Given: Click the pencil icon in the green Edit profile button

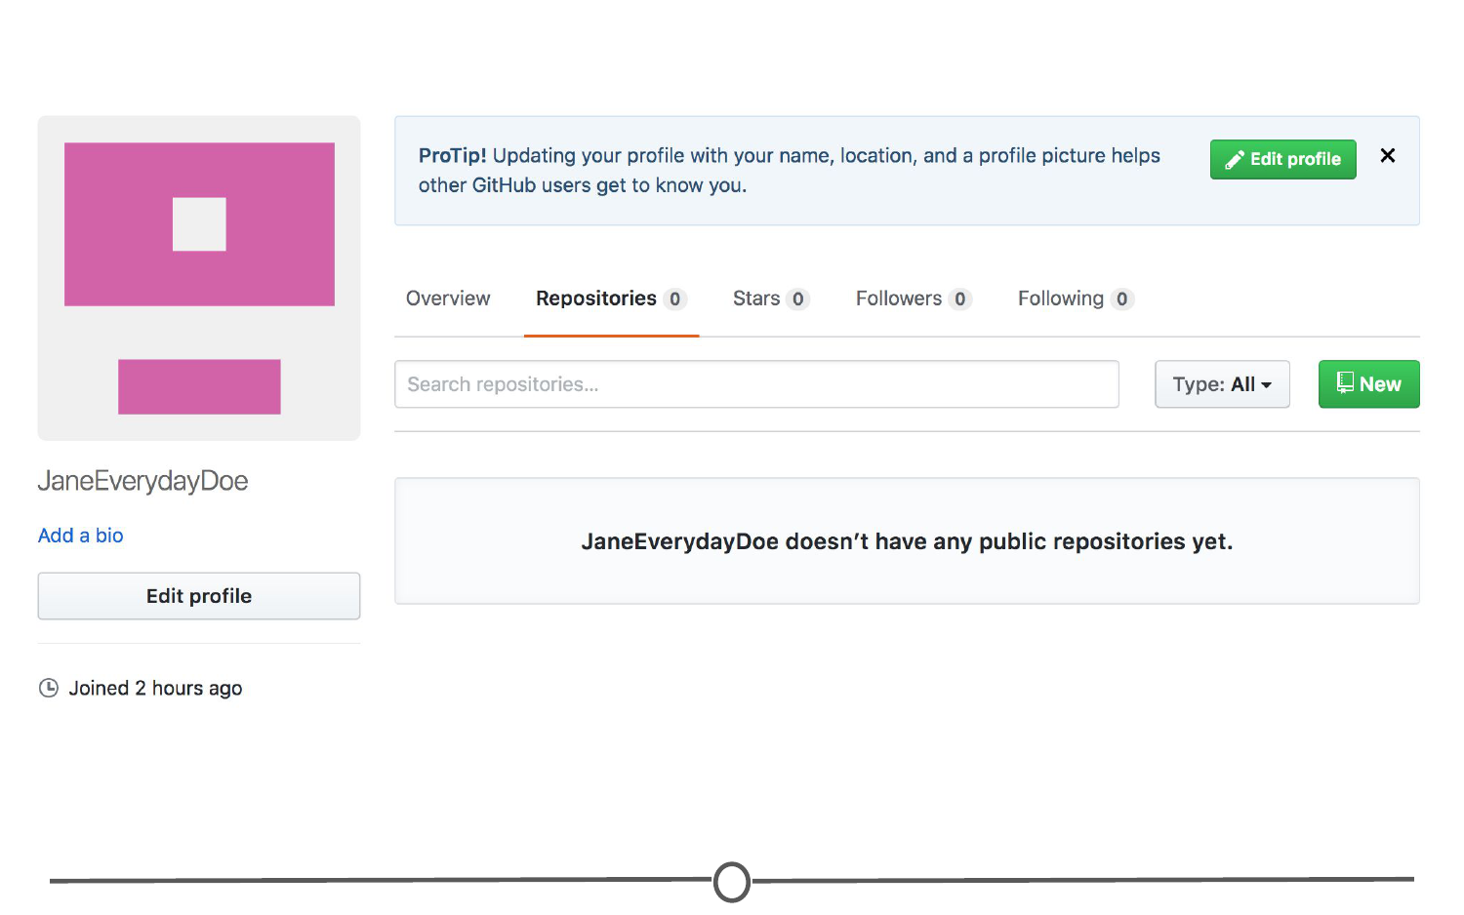Looking at the screenshot, I should 1235,160.
